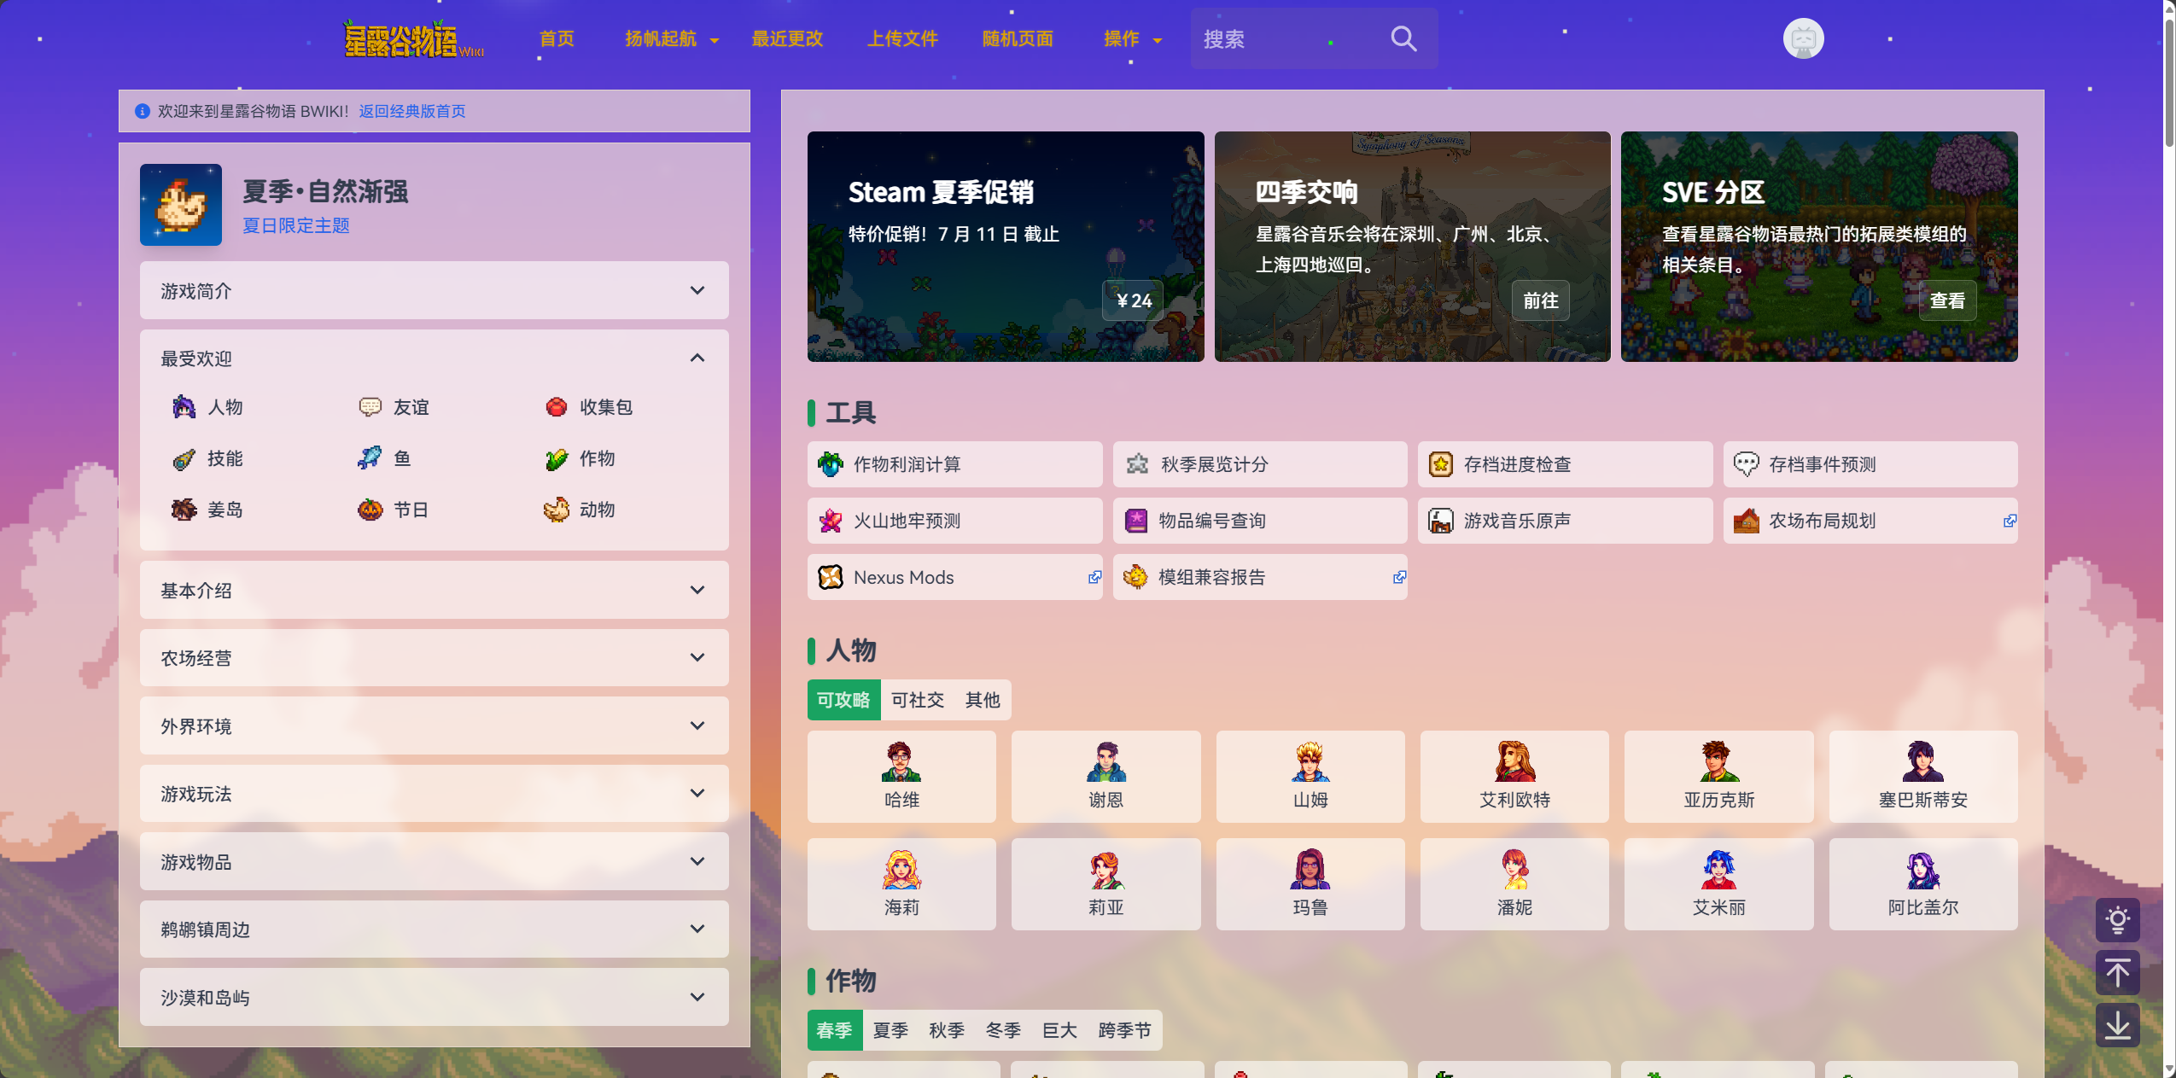Screen dimensions: 2176x1078
Task: Open 人物 in most popular list
Action: (208, 407)
